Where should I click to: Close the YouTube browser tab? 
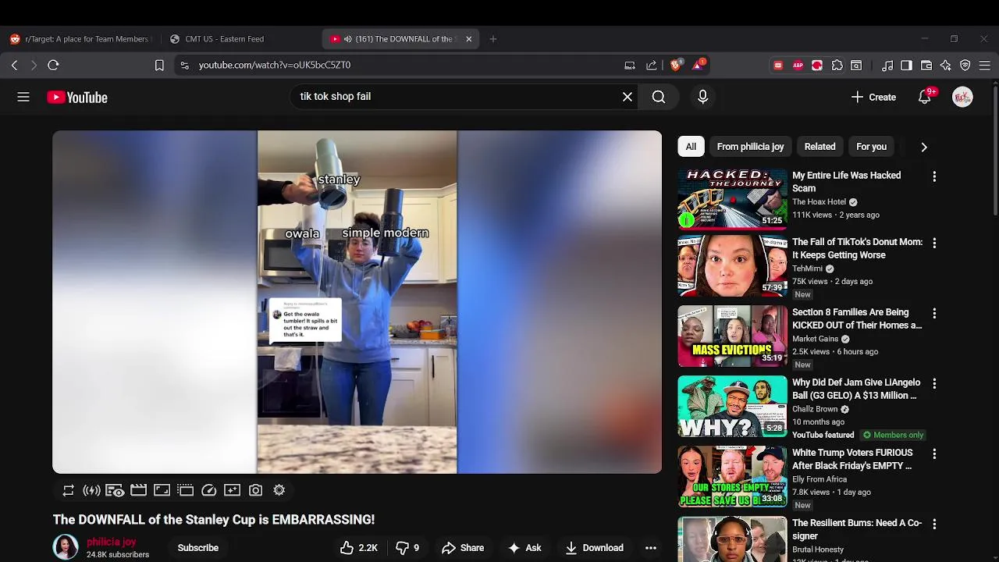pos(468,39)
